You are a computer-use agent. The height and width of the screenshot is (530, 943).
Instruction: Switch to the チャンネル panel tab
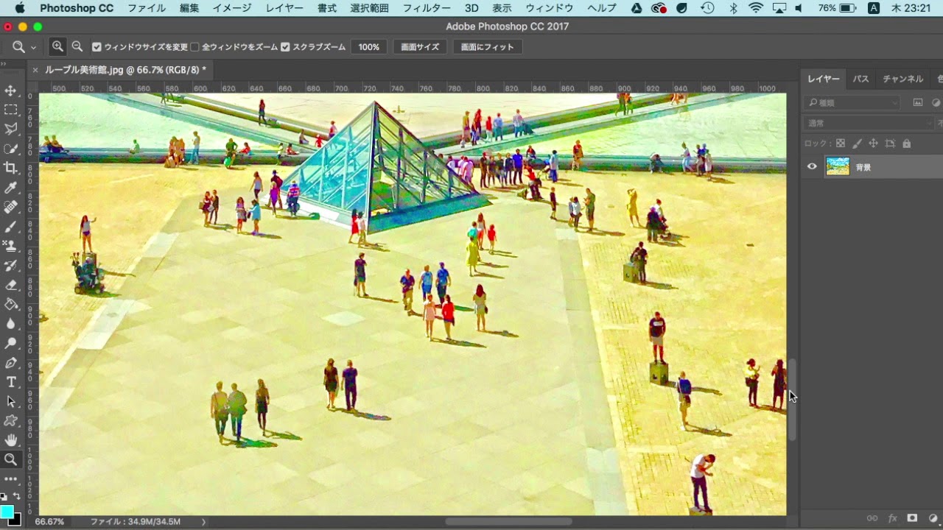coord(902,79)
